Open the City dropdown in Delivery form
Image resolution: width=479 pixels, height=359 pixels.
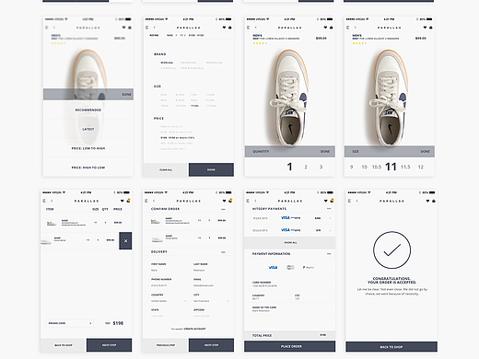coord(211,301)
